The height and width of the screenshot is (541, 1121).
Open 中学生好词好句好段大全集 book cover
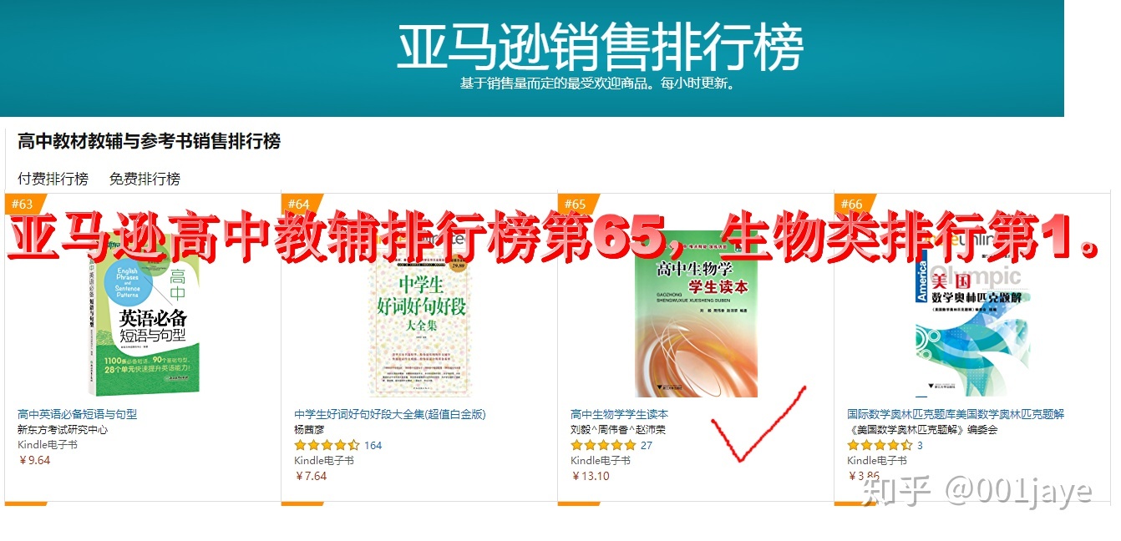419,313
